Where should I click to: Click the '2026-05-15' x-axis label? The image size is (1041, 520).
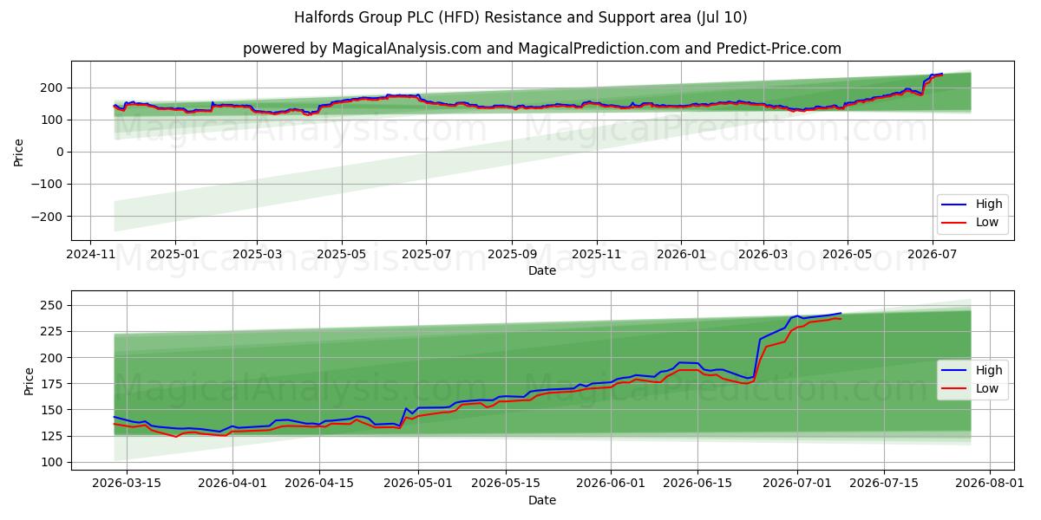[x=506, y=485]
